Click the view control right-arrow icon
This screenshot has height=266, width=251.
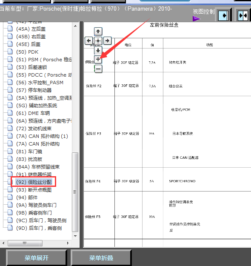(223, 16)
